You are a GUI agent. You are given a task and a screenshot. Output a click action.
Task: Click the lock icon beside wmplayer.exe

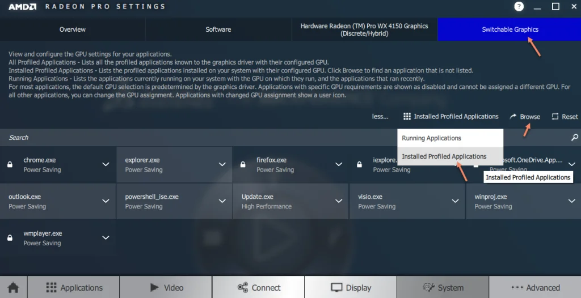tap(10, 237)
